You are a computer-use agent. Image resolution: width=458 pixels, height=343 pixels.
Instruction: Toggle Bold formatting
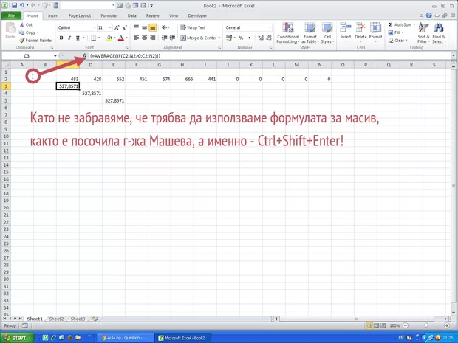pyautogui.click(x=61, y=38)
